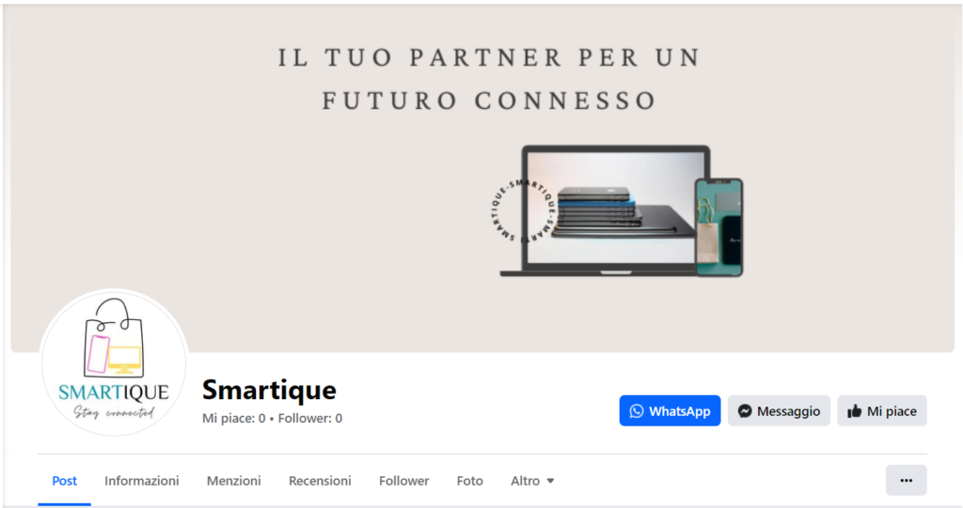
Task: Select the Menzioni tab
Action: coord(233,481)
